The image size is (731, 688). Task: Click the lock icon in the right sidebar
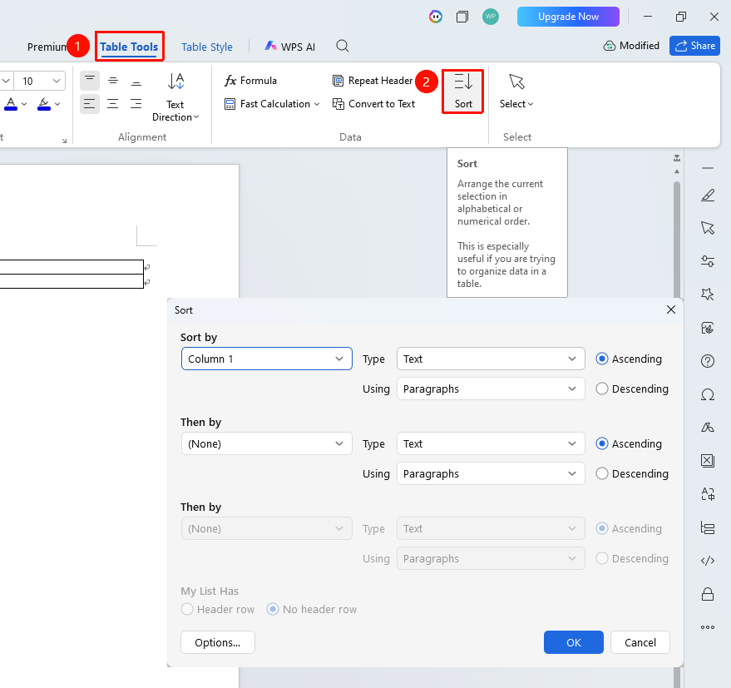(x=708, y=594)
